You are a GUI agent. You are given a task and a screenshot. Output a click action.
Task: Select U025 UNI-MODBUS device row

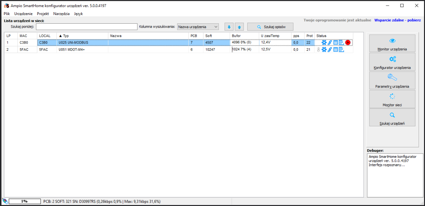point(178,42)
